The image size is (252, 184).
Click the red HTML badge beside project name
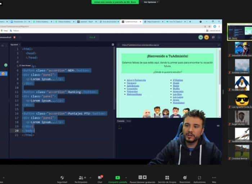[x=14, y=37]
